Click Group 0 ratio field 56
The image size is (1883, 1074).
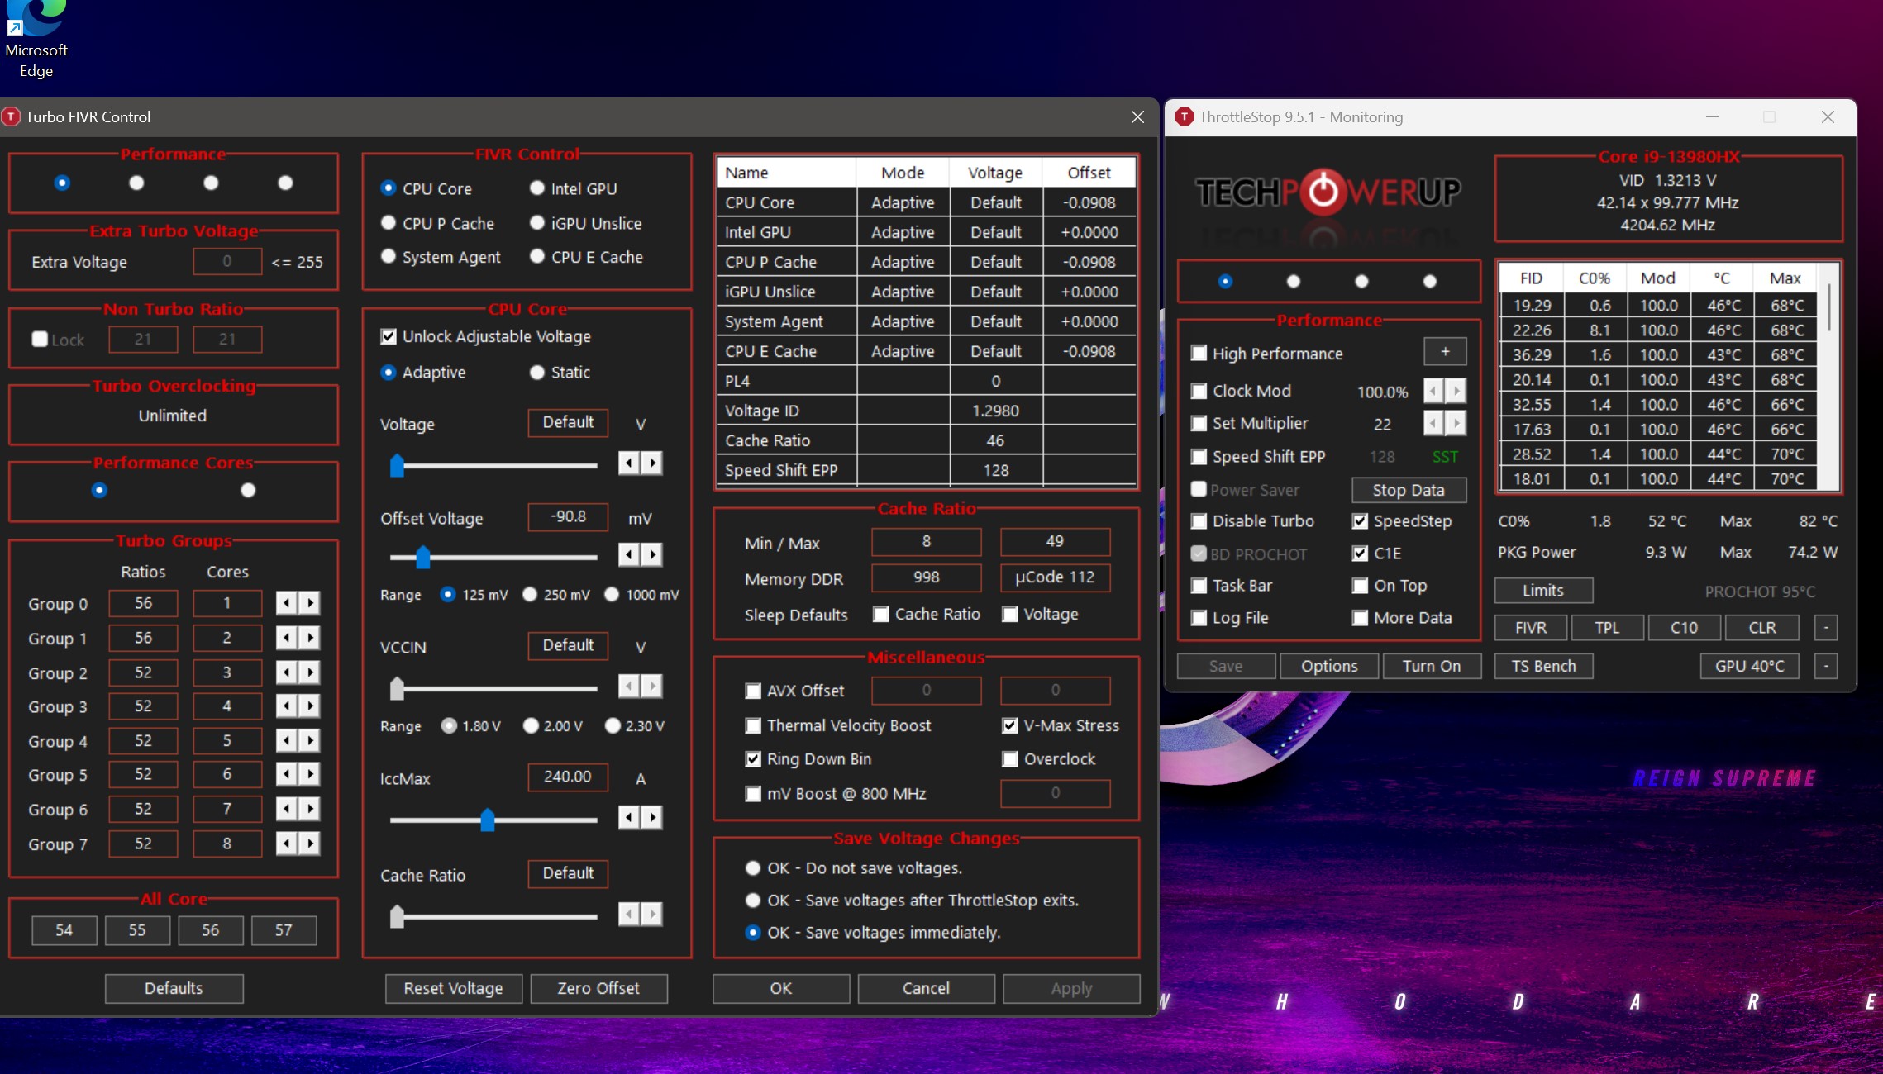(x=144, y=603)
